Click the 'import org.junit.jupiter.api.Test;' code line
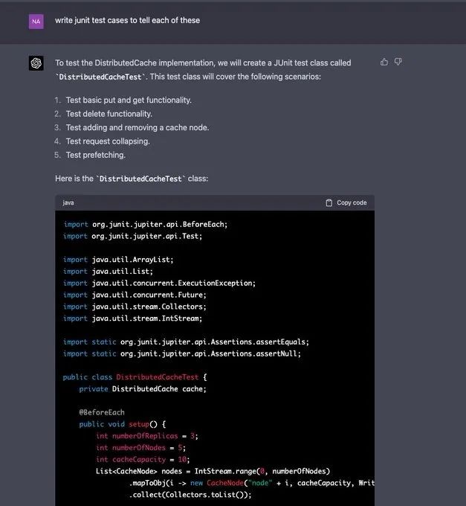Screen dimensions: 466x506 [x=133, y=236]
